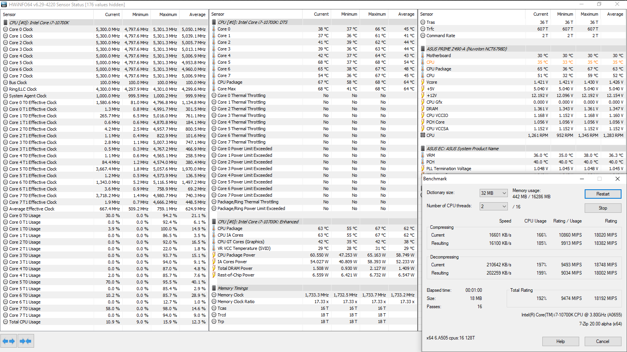Click the HWiNFO64 app icon in title bar
This screenshot has height=352, width=627.
(x=4, y=4)
